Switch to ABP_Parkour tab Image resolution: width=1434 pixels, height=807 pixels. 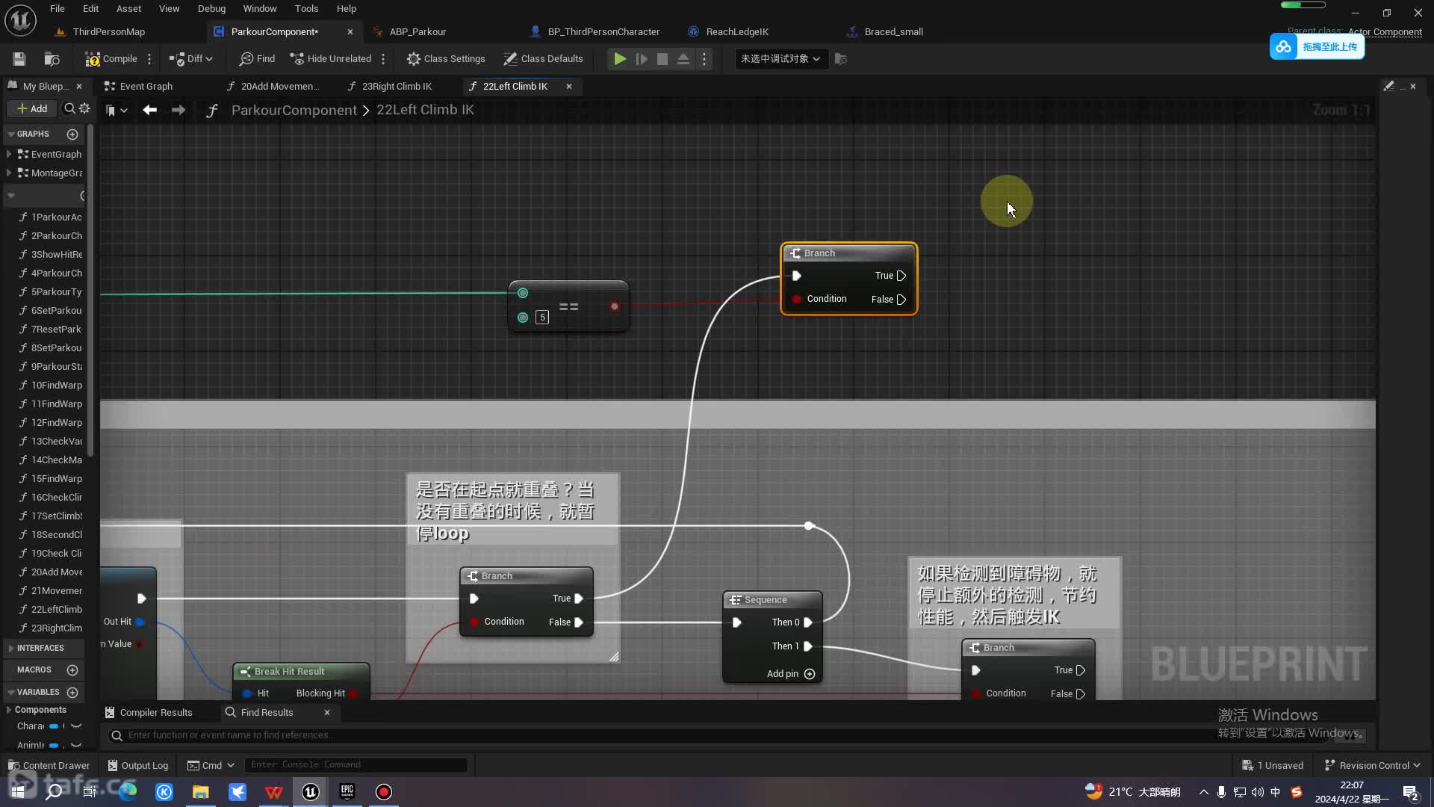click(418, 31)
